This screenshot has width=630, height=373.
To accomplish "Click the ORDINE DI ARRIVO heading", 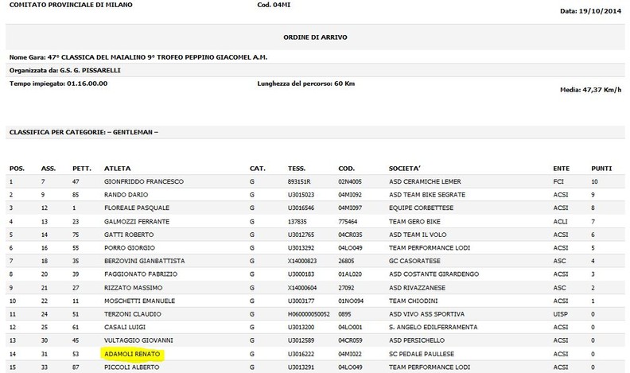I will (x=316, y=37).
